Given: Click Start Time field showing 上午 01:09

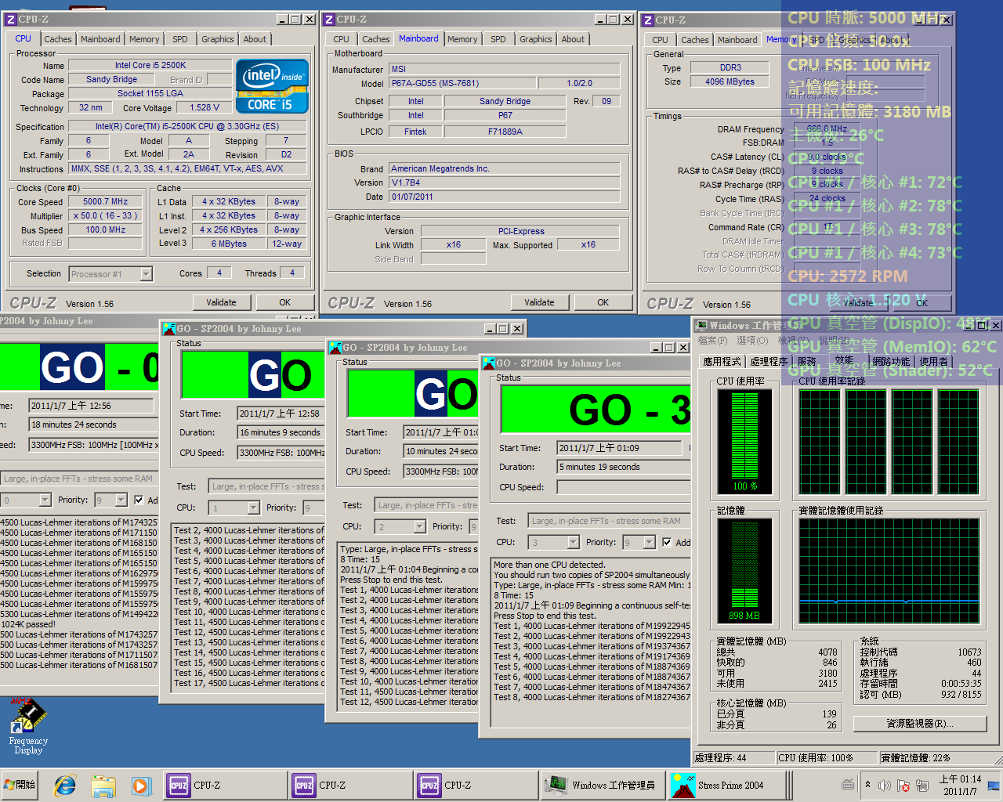Looking at the screenshot, I should 620,448.
